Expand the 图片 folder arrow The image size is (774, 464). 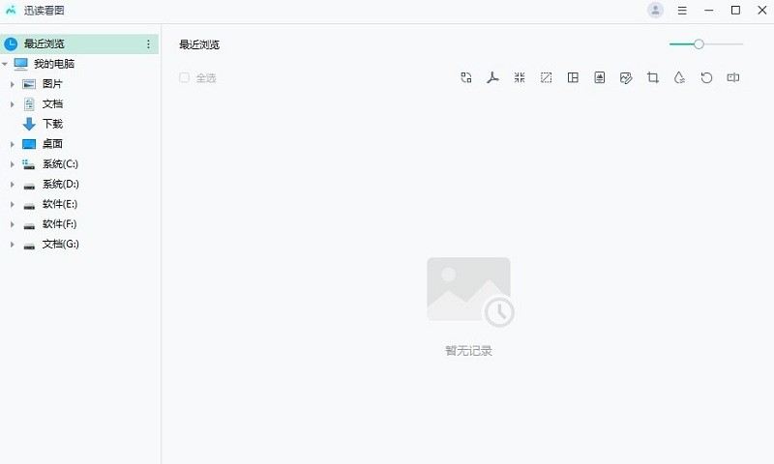pos(13,84)
